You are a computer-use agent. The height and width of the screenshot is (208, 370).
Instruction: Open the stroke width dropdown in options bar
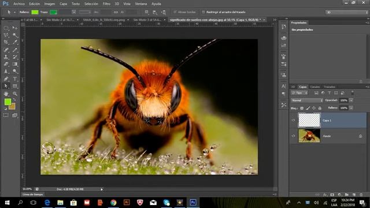(x=74, y=12)
